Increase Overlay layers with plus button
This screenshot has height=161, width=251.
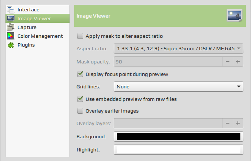238,123
